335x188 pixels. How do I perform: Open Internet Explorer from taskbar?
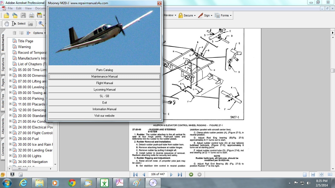pos(23,183)
